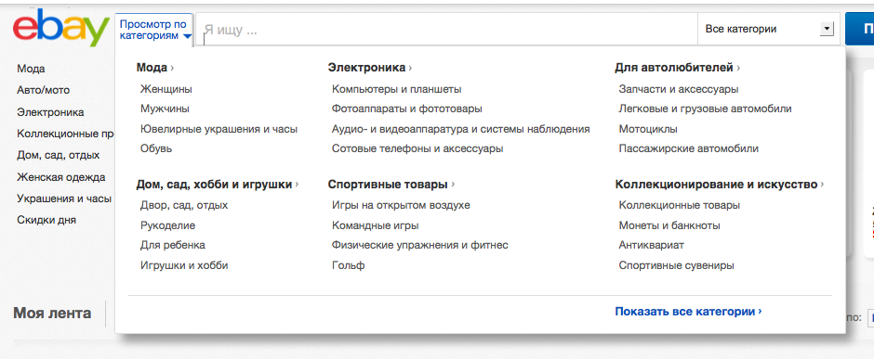
Task: Open 'Командные игры' category
Action: pyautogui.click(x=375, y=225)
